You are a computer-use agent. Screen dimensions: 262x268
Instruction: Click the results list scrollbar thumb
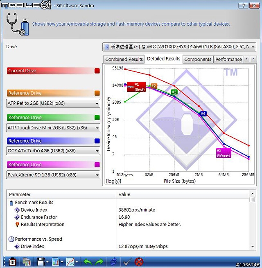[x=253, y=200]
